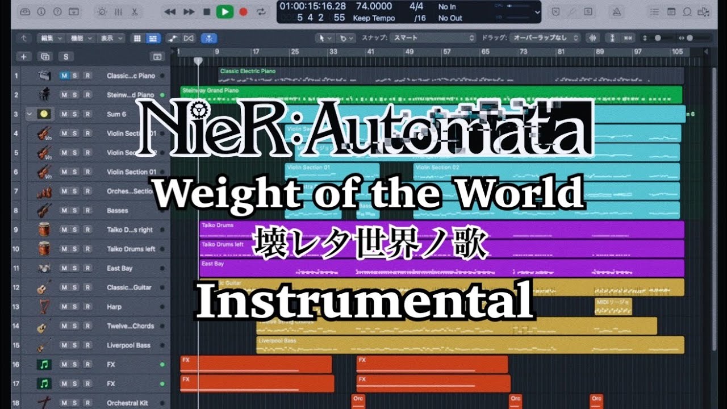Click the Steinway Piano track icon

pyautogui.click(x=44, y=95)
